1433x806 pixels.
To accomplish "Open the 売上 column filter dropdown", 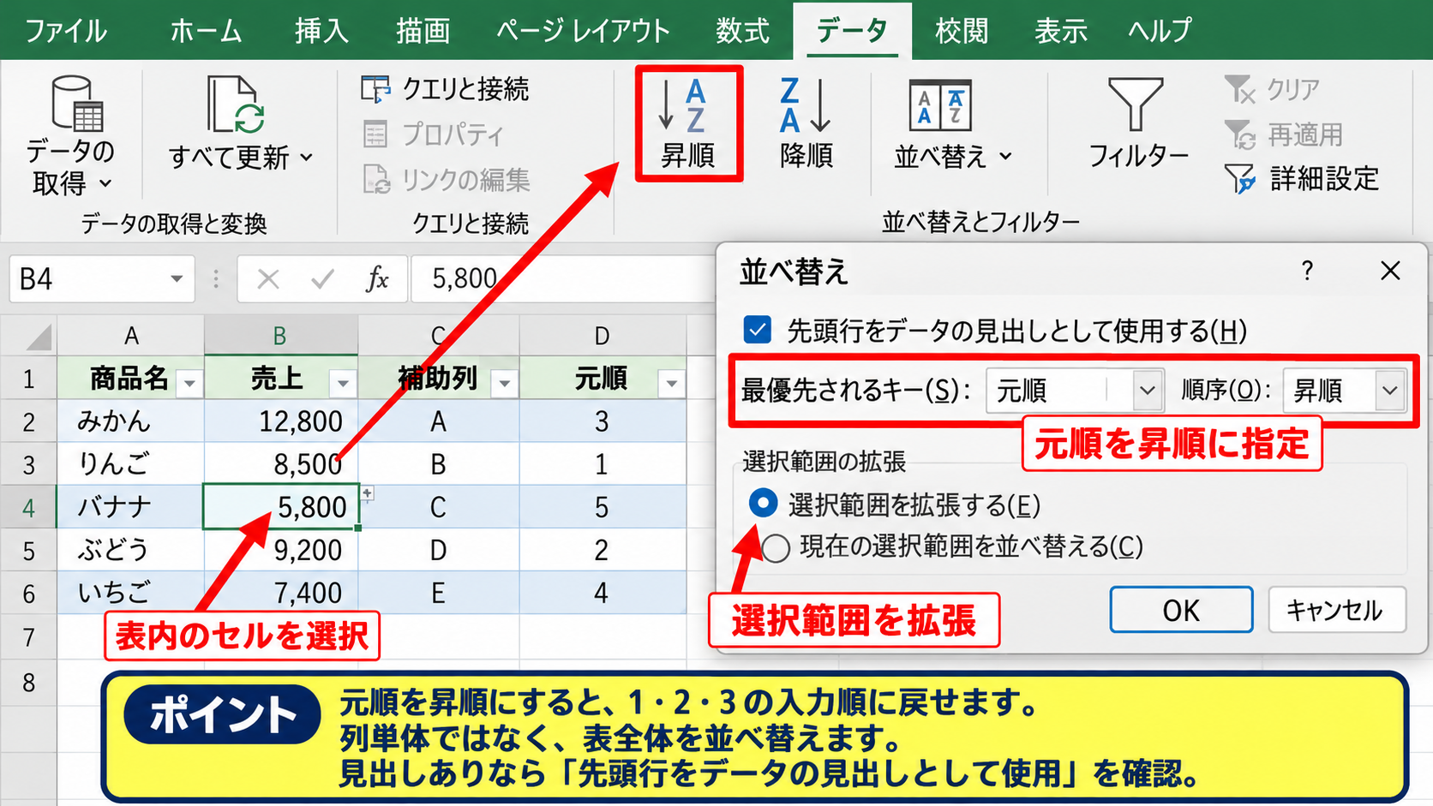I will (343, 384).
